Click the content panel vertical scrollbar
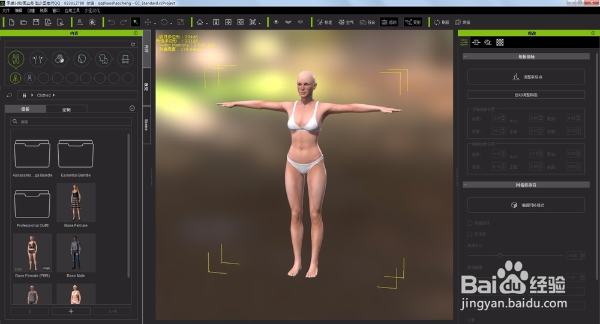 [128, 205]
